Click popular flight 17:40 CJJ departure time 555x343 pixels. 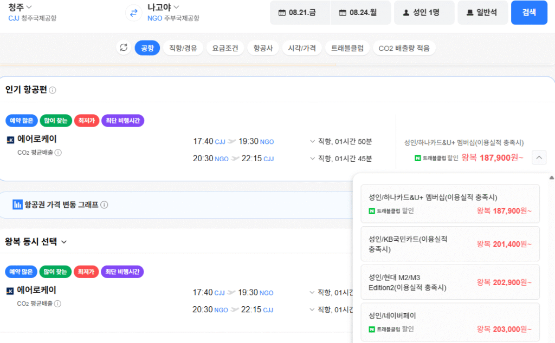(x=209, y=142)
